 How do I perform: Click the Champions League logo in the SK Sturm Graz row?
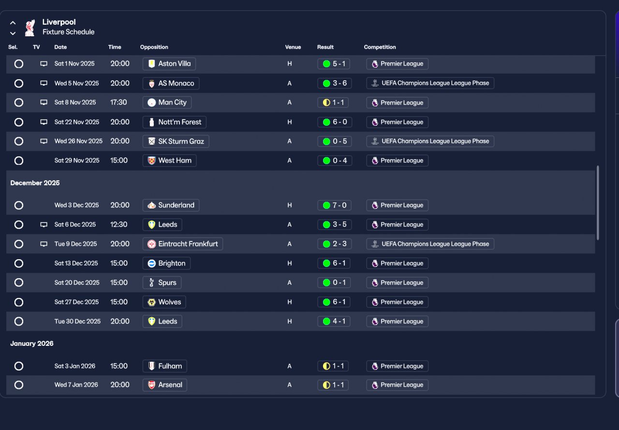(x=375, y=141)
